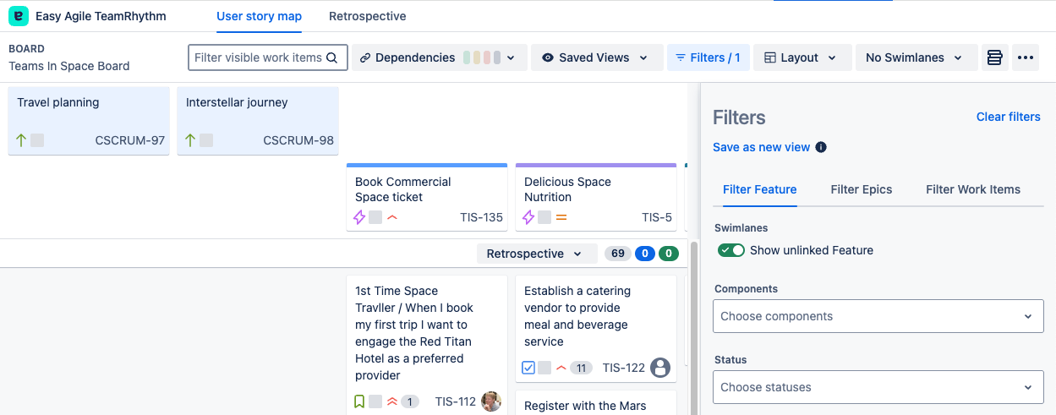Click the Easy Agile TeamRhythm logo icon

(x=18, y=16)
